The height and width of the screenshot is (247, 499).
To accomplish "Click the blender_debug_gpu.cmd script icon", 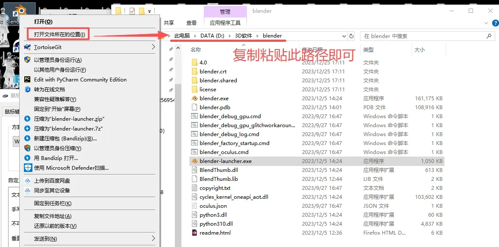I will 194,116.
